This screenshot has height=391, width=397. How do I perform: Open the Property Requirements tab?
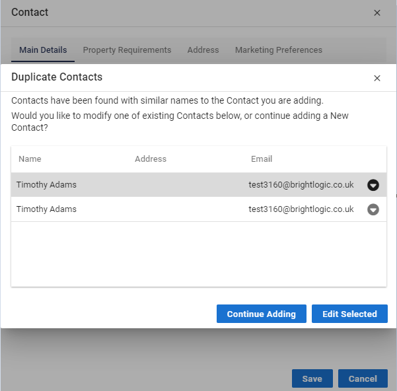(x=127, y=50)
